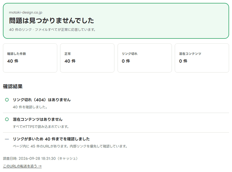This screenshot has width=232, height=172.
Task: Click the text ページ内に 45 件のURLがあります
Action: (x=40, y=146)
